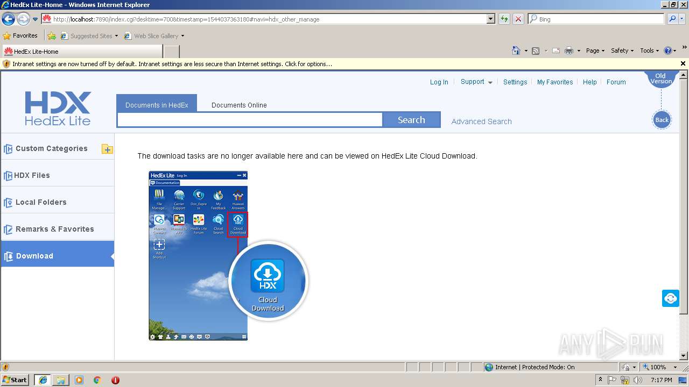
Task: Switch to Documents Online tab
Action: click(x=239, y=105)
